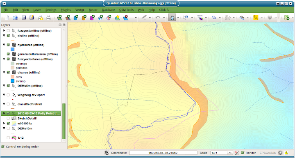Screen dimensions: 295x158
Task: Select the Pan Map hand tool
Action: point(172,18)
